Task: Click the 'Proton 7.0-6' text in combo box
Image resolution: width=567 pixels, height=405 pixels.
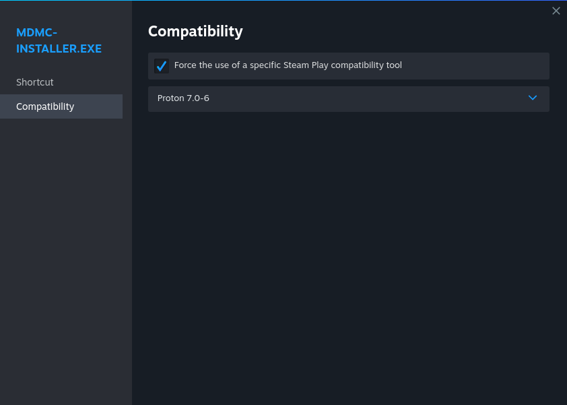Action: (x=183, y=98)
